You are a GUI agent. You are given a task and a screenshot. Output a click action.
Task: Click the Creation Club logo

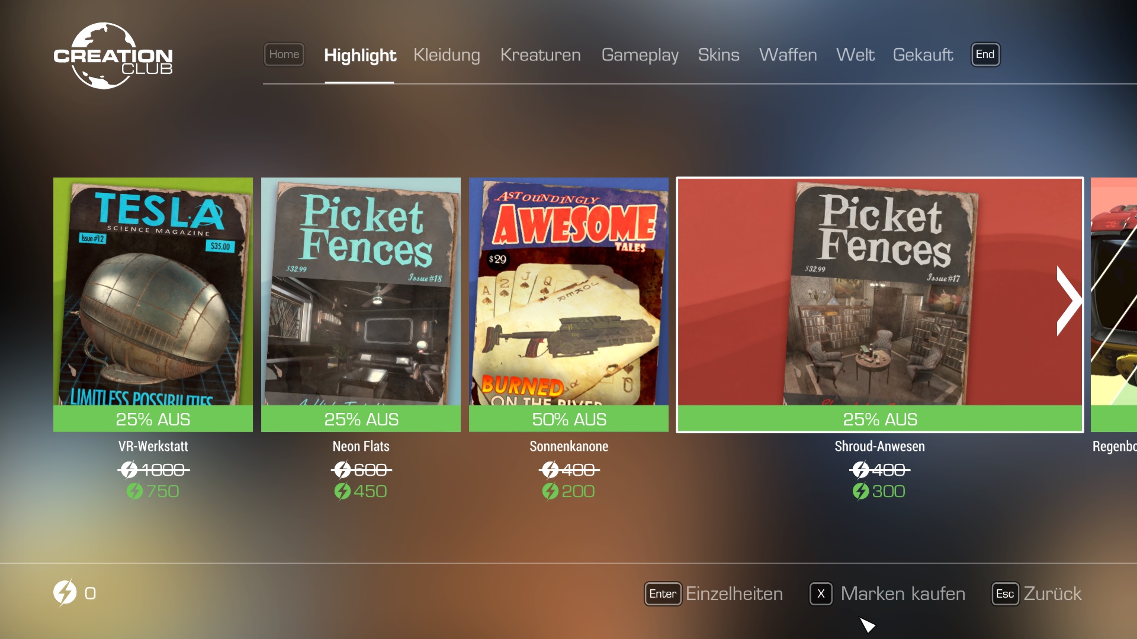pyautogui.click(x=113, y=56)
